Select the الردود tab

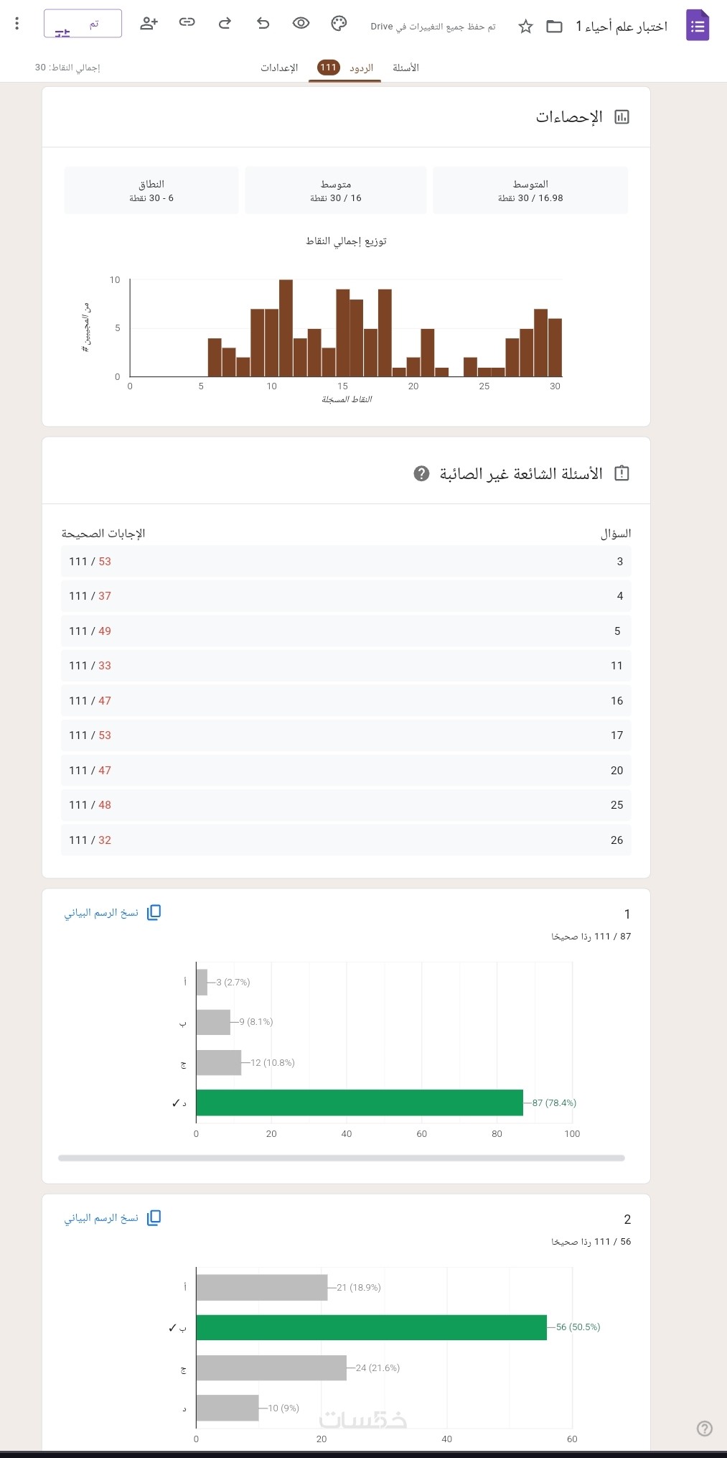coord(346,68)
